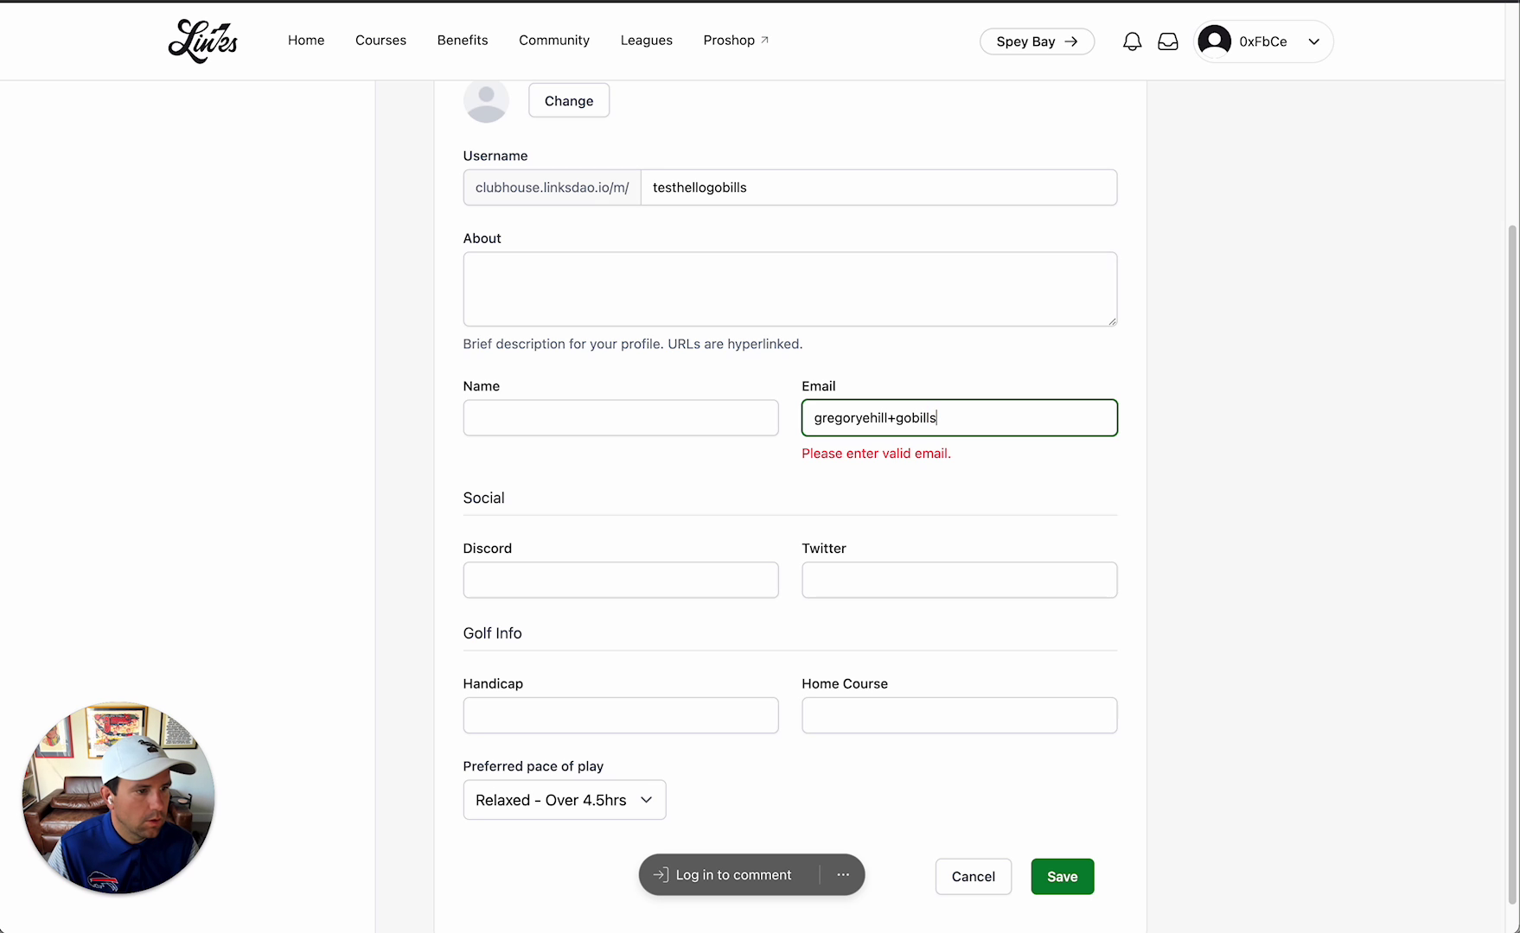Click the Log in to comment icon
The height and width of the screenshot is (933, 1520).
coord(661,875)
